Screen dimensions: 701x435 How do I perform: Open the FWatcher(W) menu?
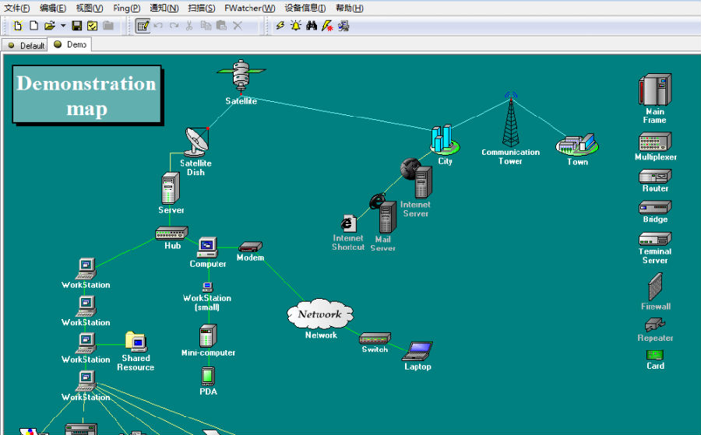click(249, 8)
